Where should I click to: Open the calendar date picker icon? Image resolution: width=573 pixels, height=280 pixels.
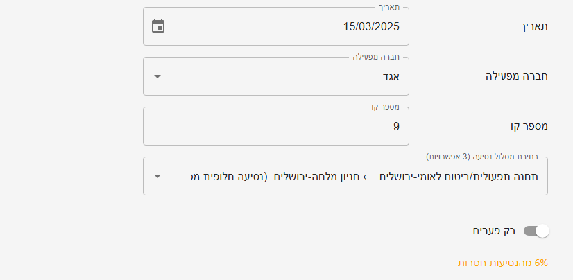point(158,26)
